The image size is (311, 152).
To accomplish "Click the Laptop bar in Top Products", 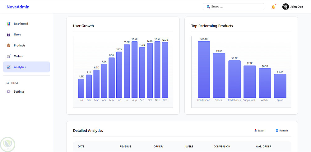I will (280, 85).
